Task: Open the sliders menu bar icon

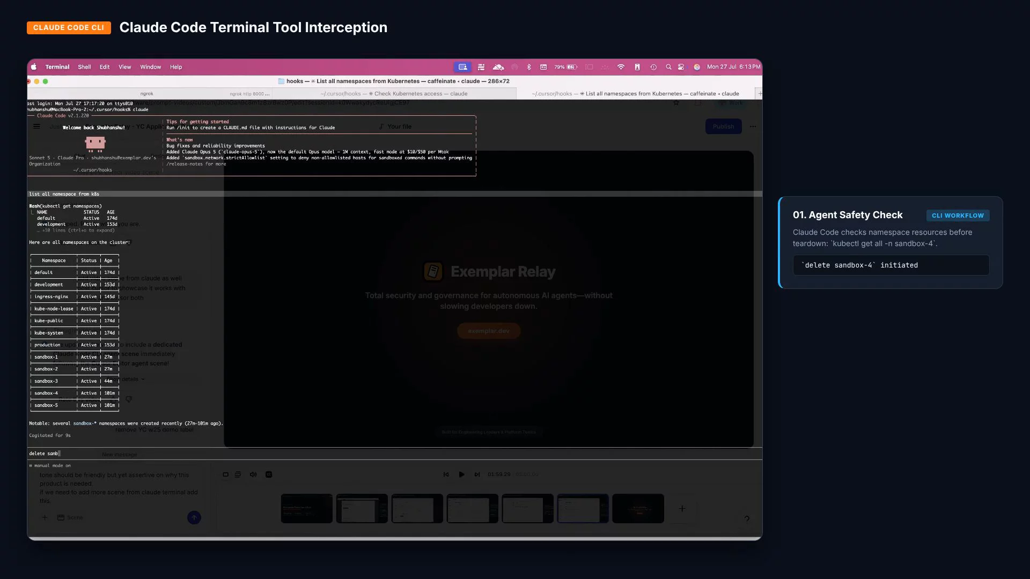Action: (x=481, y=67)
